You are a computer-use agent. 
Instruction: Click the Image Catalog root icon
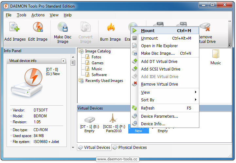tap(81, 51)
